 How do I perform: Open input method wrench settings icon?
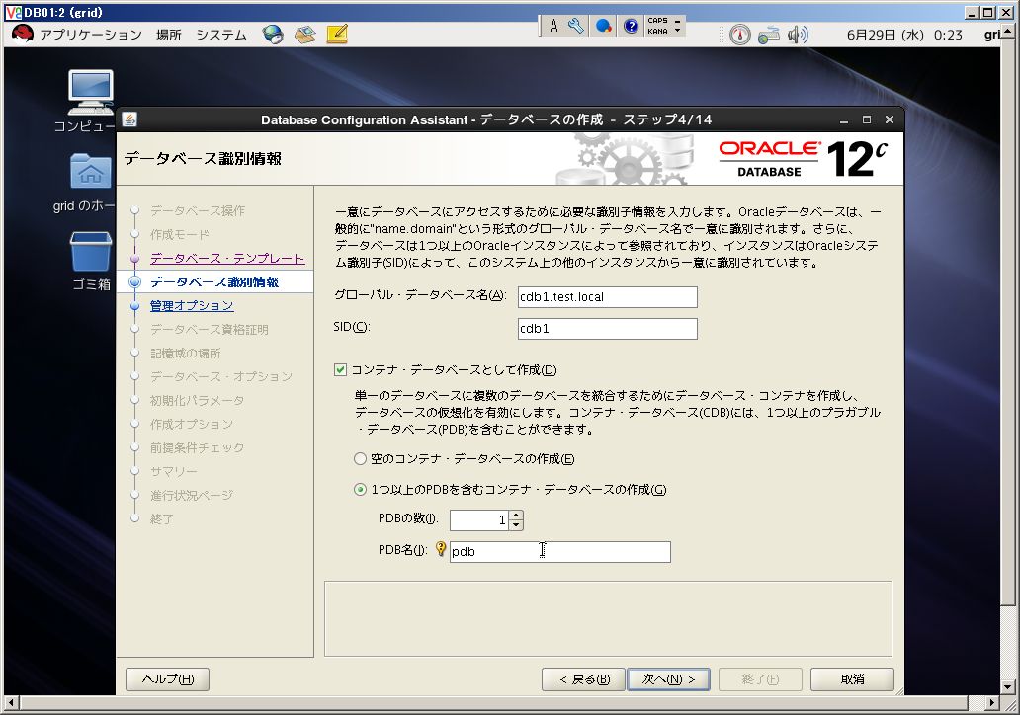tap(575, 26)
